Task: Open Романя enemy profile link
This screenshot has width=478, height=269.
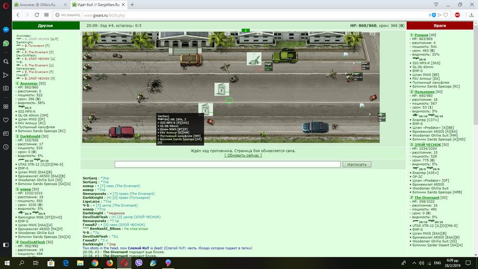Action: [421, 35]
